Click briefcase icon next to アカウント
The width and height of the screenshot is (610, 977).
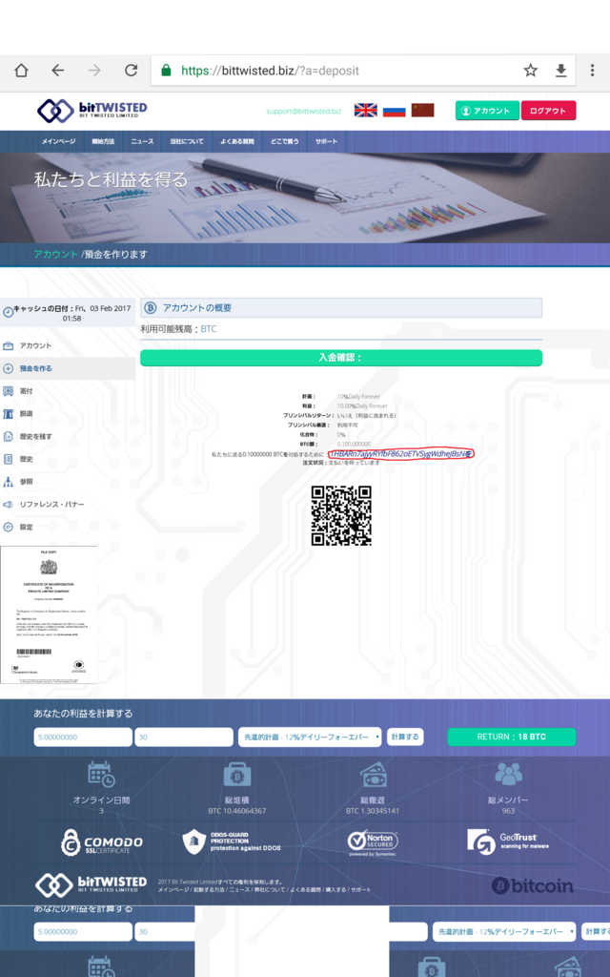pyautogui.click(x=8, y=345)
